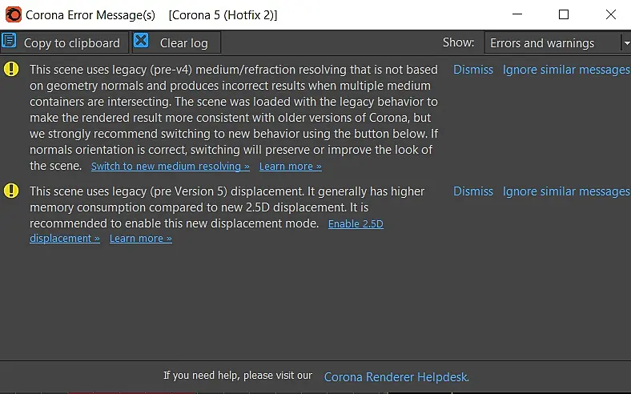Clear the error log
Image resolution: width=631 pixels, height=394 pixels.
176,42
